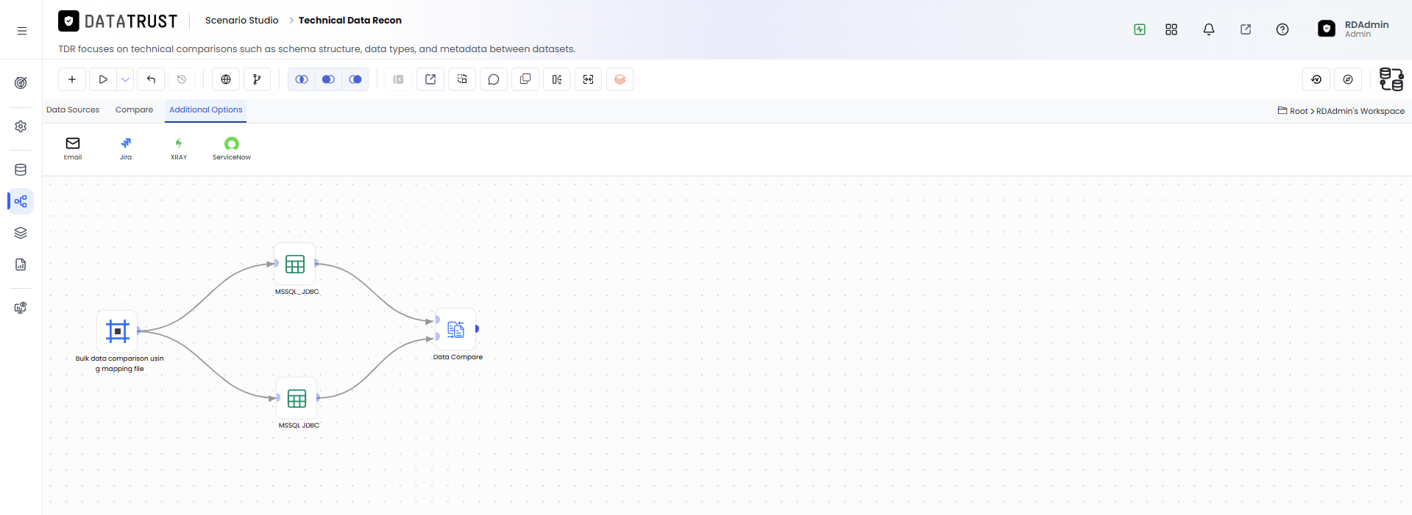Viewport: 1412px width, 515px height.
Task: Click the output port of Data Compare node
Action: tap(477, 328)
